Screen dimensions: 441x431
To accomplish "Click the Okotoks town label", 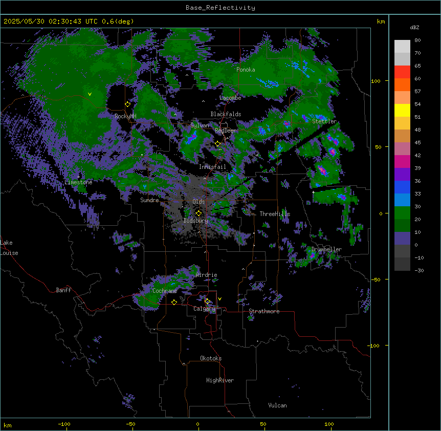I will pos(211,358).
